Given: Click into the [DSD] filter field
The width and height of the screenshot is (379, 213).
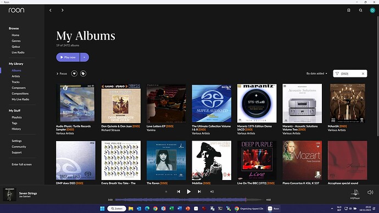Looking at the screenshot, I should click(350, 74).
